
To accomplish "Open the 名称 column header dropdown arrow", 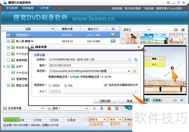I will click(x=53, y=29).
